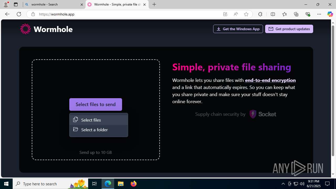This screenshot has height=189, width=336.
Task: Open Firefox from taskbar
Action: point(134,184)
